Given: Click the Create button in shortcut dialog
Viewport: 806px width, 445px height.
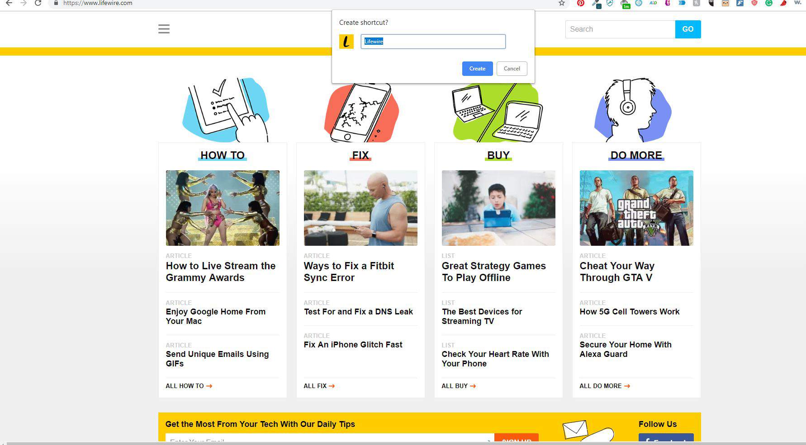Looking at the screenshot, I should tap(477, 69).
